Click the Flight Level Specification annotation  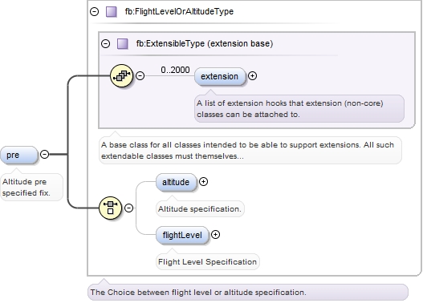[207, 262]
